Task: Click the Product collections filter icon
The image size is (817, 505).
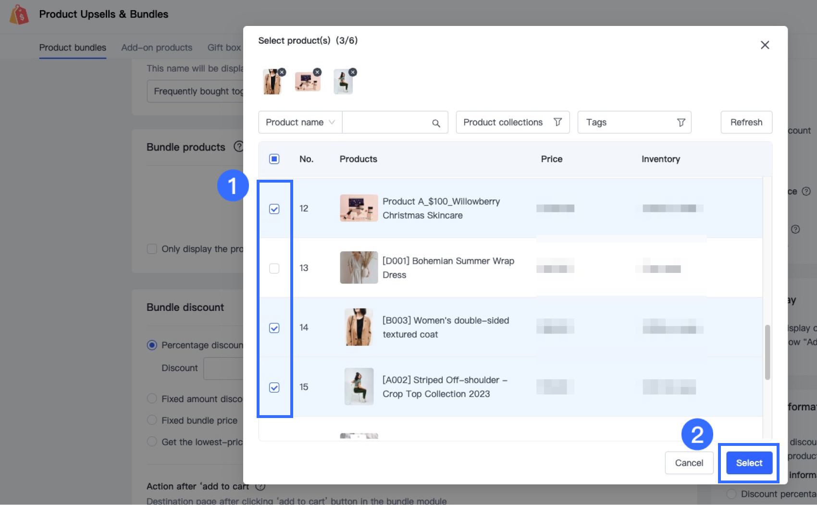Action: 557,123
